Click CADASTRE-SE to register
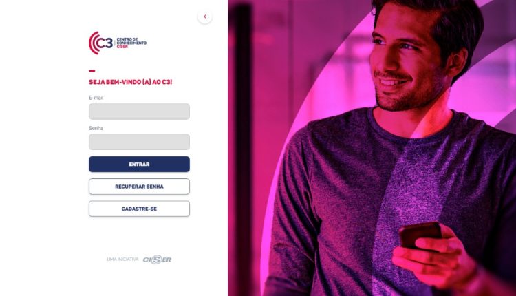Image resolution: width=516 pixels, height=296 pixels. (x=139, y=209)
